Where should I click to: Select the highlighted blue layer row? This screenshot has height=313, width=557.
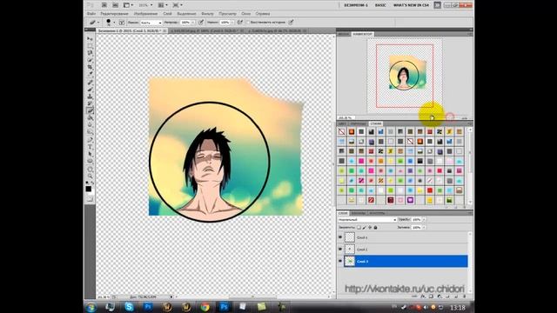point(406,261)
